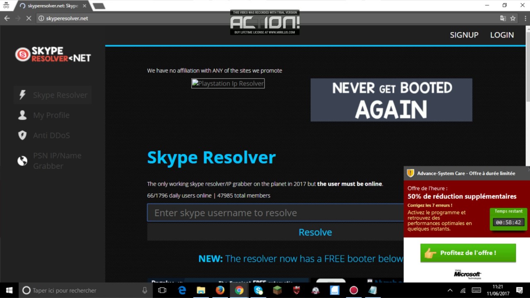Viewport: 530px width, 298px height.
Task: Click the address bar URL skyperesolver.net
Action: click(67, 18)
